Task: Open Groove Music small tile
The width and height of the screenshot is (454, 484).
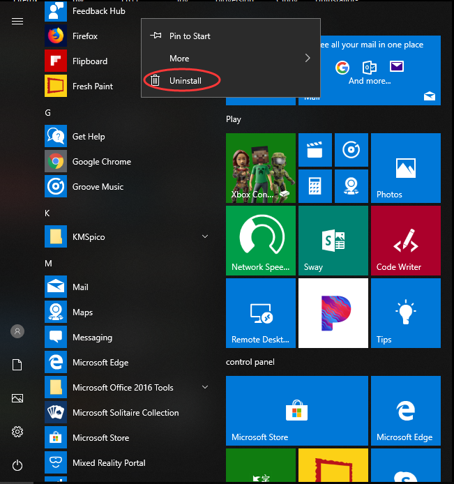Action: [x=351, y=150]
